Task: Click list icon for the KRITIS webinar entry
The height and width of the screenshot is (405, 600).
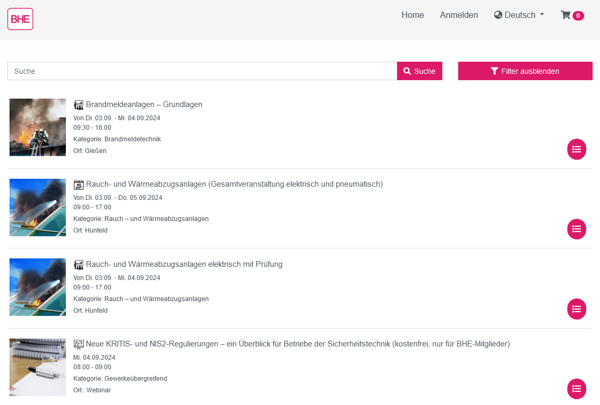Action: click(576, 389)
